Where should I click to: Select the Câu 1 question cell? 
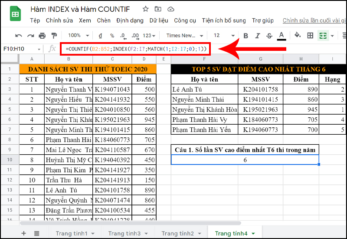[x=245, y=150]
